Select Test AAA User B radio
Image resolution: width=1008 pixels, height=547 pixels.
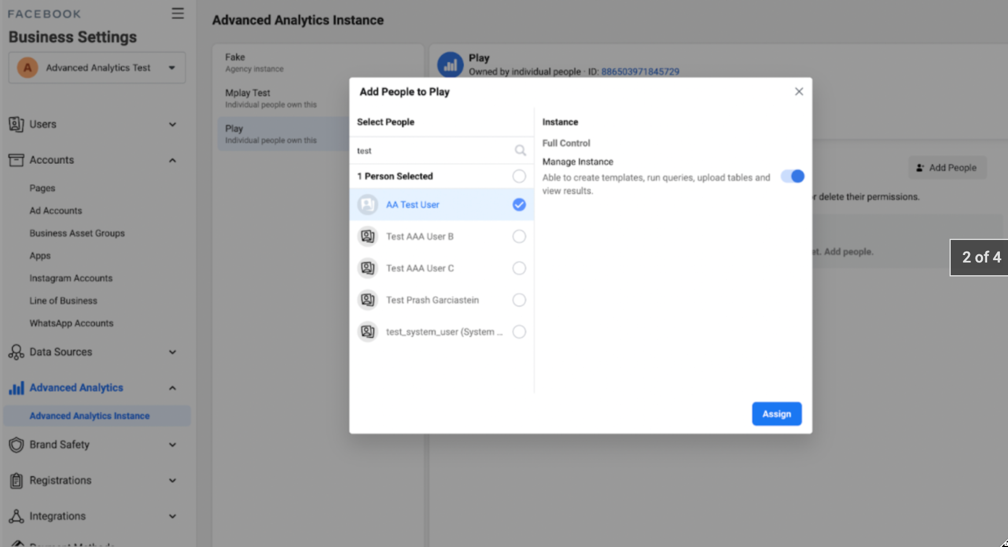(519, 236)
